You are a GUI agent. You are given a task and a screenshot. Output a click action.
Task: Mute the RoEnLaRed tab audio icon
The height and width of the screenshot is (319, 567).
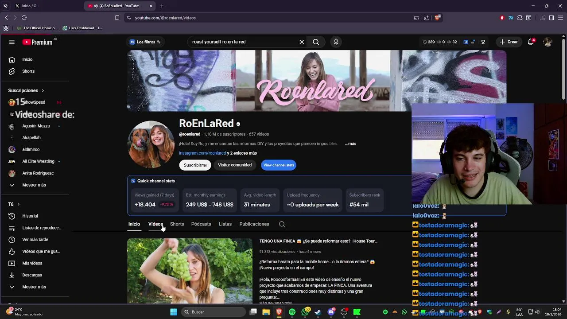pos(96,6)
